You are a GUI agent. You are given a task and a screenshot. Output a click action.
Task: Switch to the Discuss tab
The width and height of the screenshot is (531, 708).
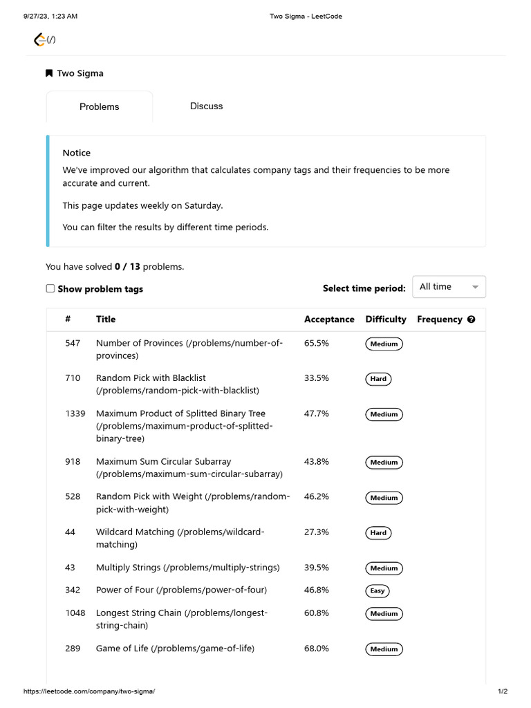point(207,106)
